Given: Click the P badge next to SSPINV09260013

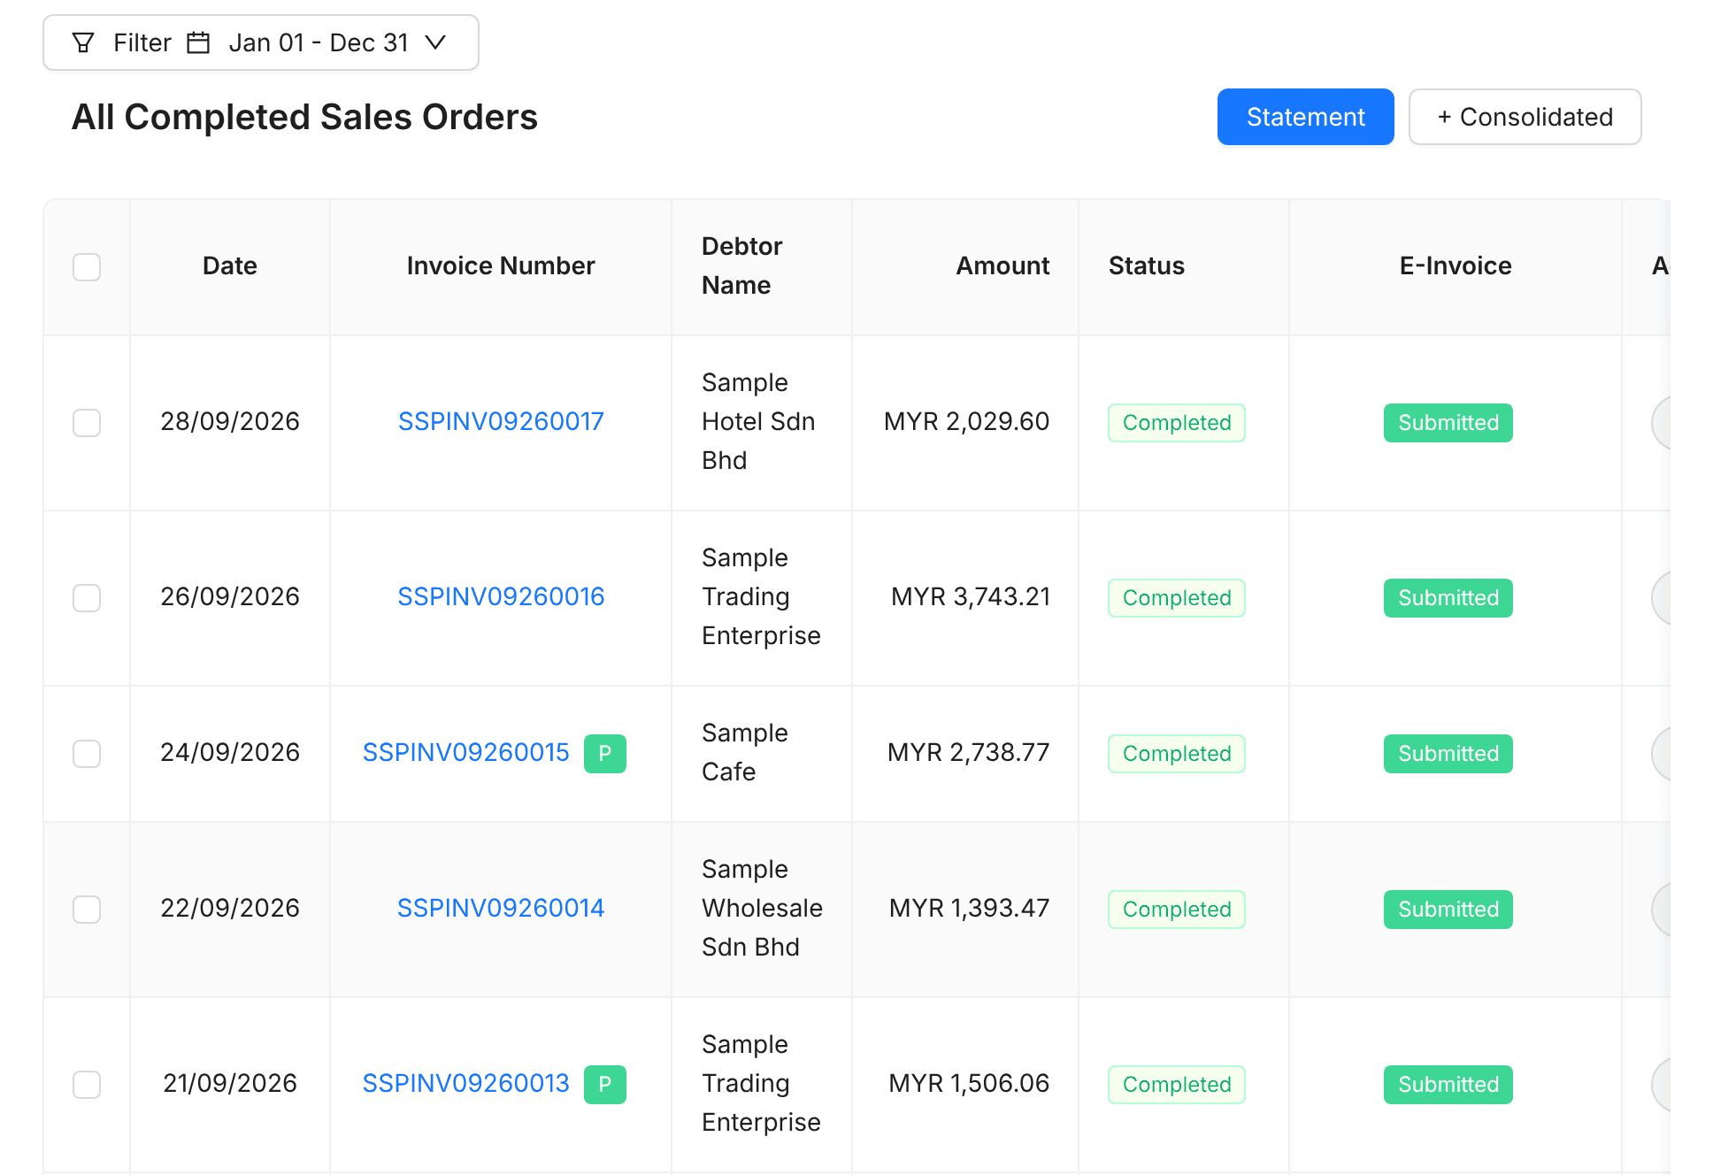Looking at the screenshot, I should (605, 1084).
